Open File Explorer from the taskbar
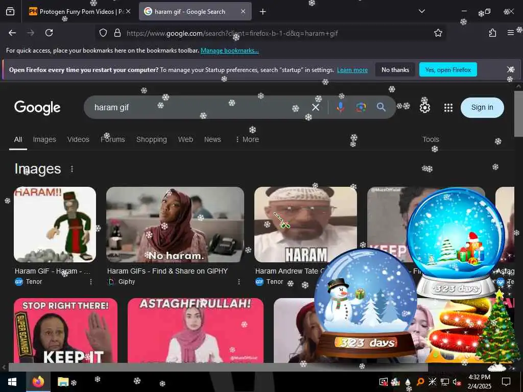523x392 pixels. point(63,381)
